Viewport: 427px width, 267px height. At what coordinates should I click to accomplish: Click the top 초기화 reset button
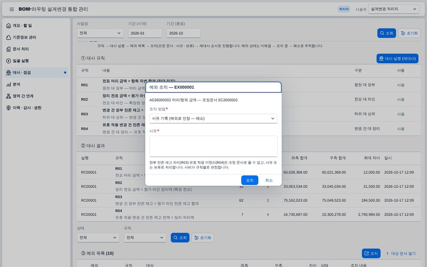(409, 33)
